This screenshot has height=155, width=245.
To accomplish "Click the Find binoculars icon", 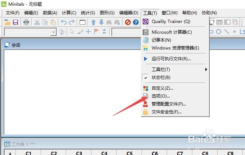I will 109,22.
